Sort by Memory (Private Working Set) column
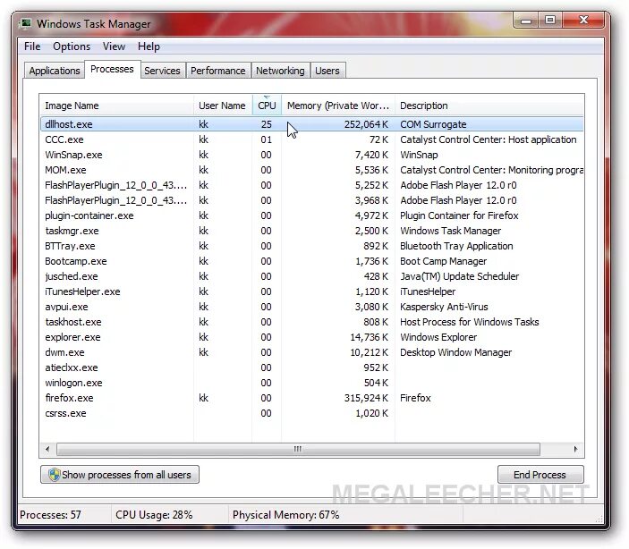Viewport: 629px width, 549px height. click(x=338, y=106)
